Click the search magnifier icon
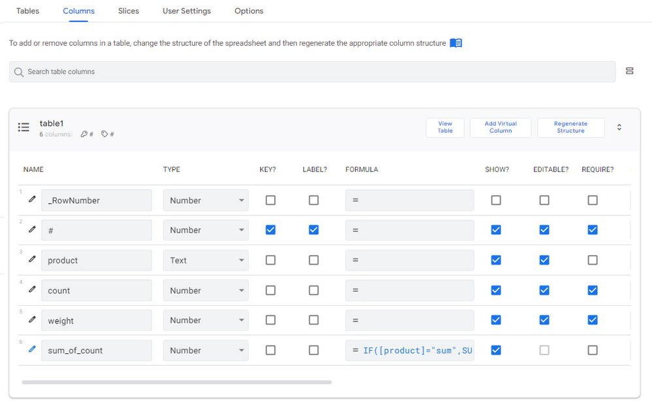The height and width of the screenshot is (401, 652). (19, 72)
